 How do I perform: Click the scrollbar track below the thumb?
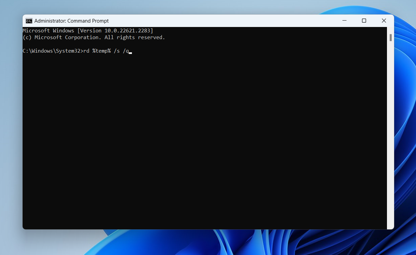pos(390,135)
